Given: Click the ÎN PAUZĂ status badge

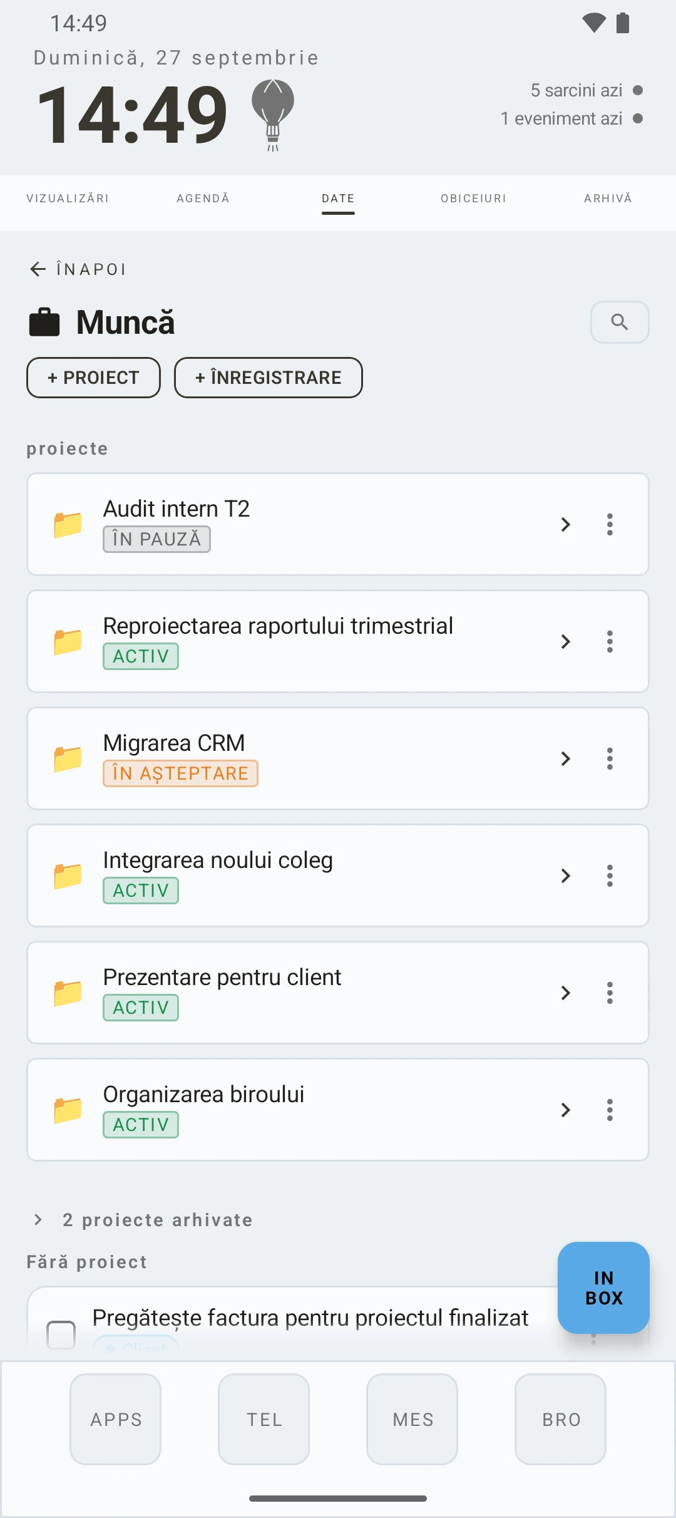Looking at the screenshot, I should pos(156,539).
